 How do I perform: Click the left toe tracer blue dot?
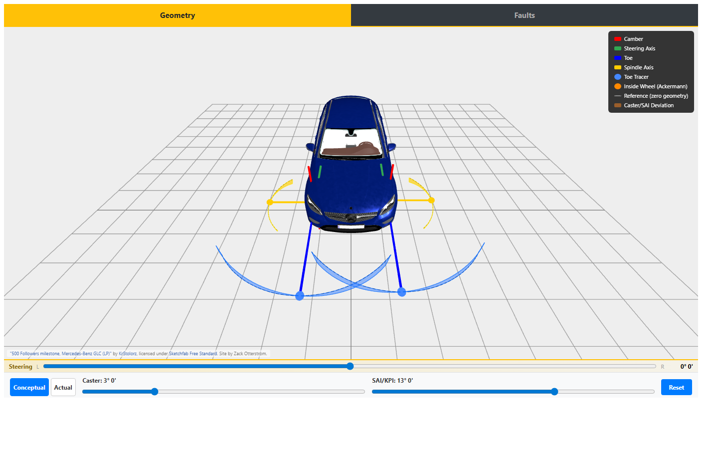click(300, 296)
